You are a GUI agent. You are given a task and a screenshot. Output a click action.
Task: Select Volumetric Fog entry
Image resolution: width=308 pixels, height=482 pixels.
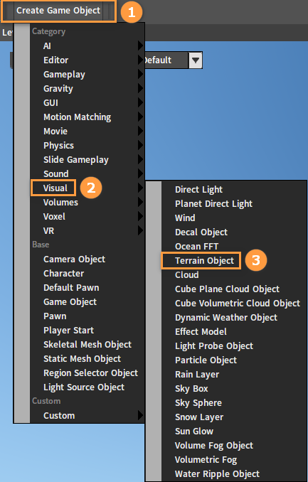[x=206, y=460]
